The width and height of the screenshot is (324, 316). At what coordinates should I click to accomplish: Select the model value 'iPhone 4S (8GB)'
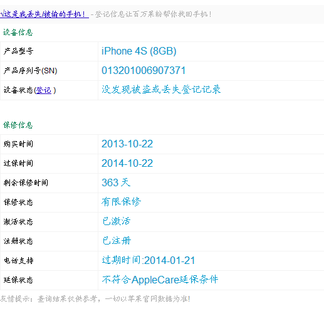click(139, 51)
